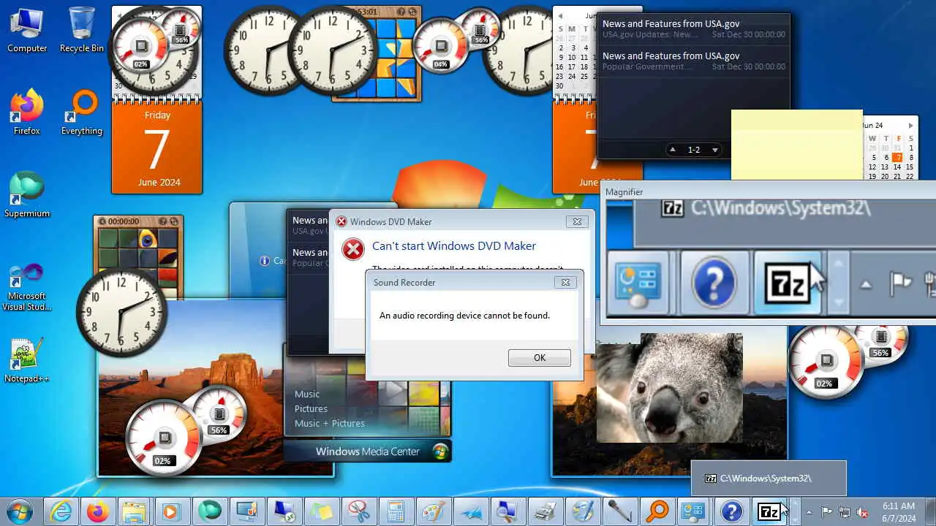Open Sticky Notes from the taskbar
The height and width of the screenshot is (526, 936).
[x=321, y=511]
